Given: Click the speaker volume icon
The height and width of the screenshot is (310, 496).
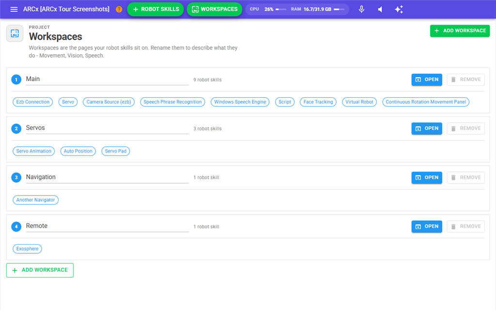Looking at the screenshot, I should 380,9.
